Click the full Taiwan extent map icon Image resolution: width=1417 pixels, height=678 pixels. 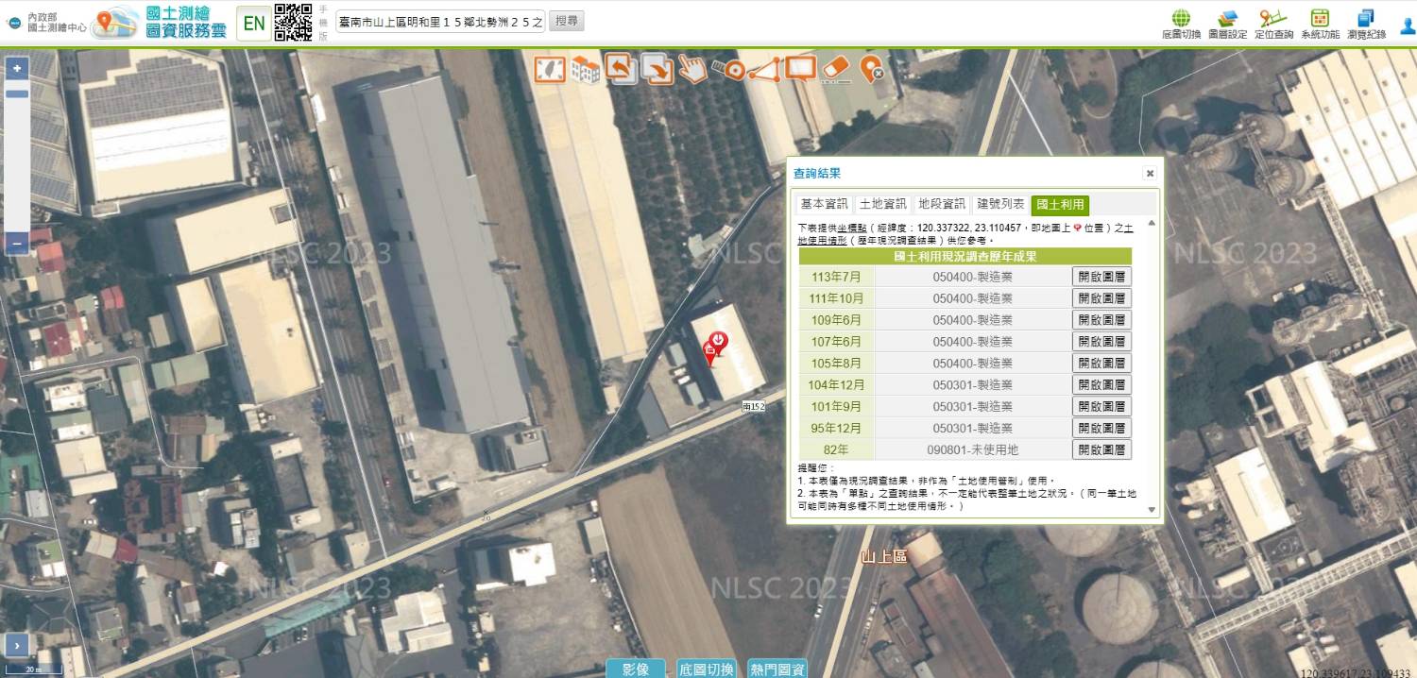point(550,69)
